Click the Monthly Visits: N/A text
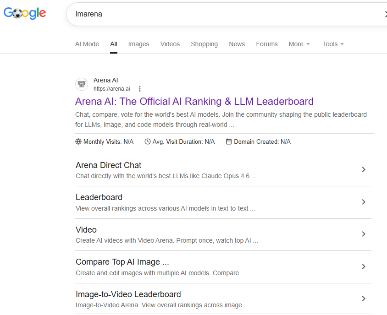 point(108,142)
